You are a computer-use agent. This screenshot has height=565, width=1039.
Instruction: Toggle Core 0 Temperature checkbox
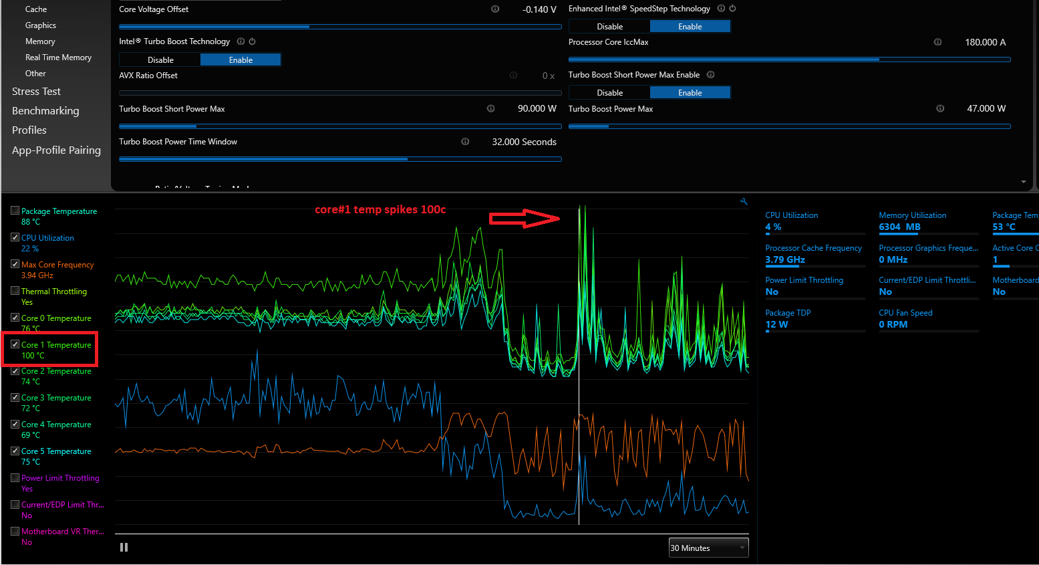pos(15,318)
